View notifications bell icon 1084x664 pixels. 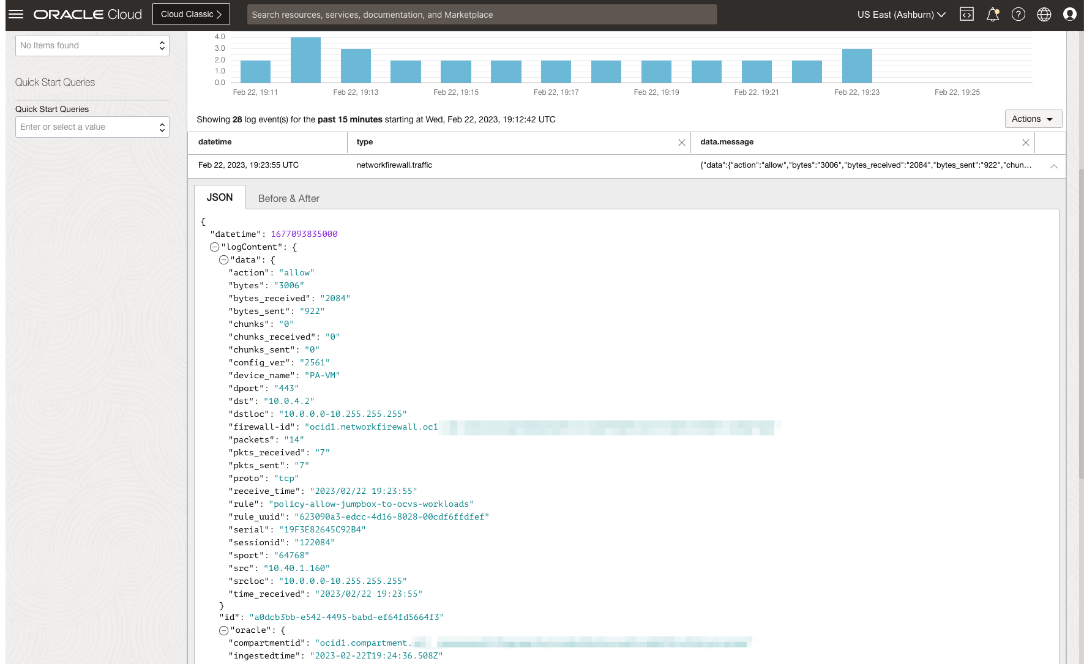[992, 14]
